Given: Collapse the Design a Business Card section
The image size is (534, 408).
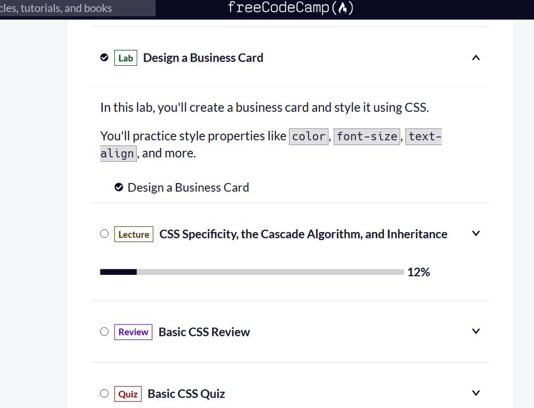Looking at the screenshot, I should click(x=475, y=57).
